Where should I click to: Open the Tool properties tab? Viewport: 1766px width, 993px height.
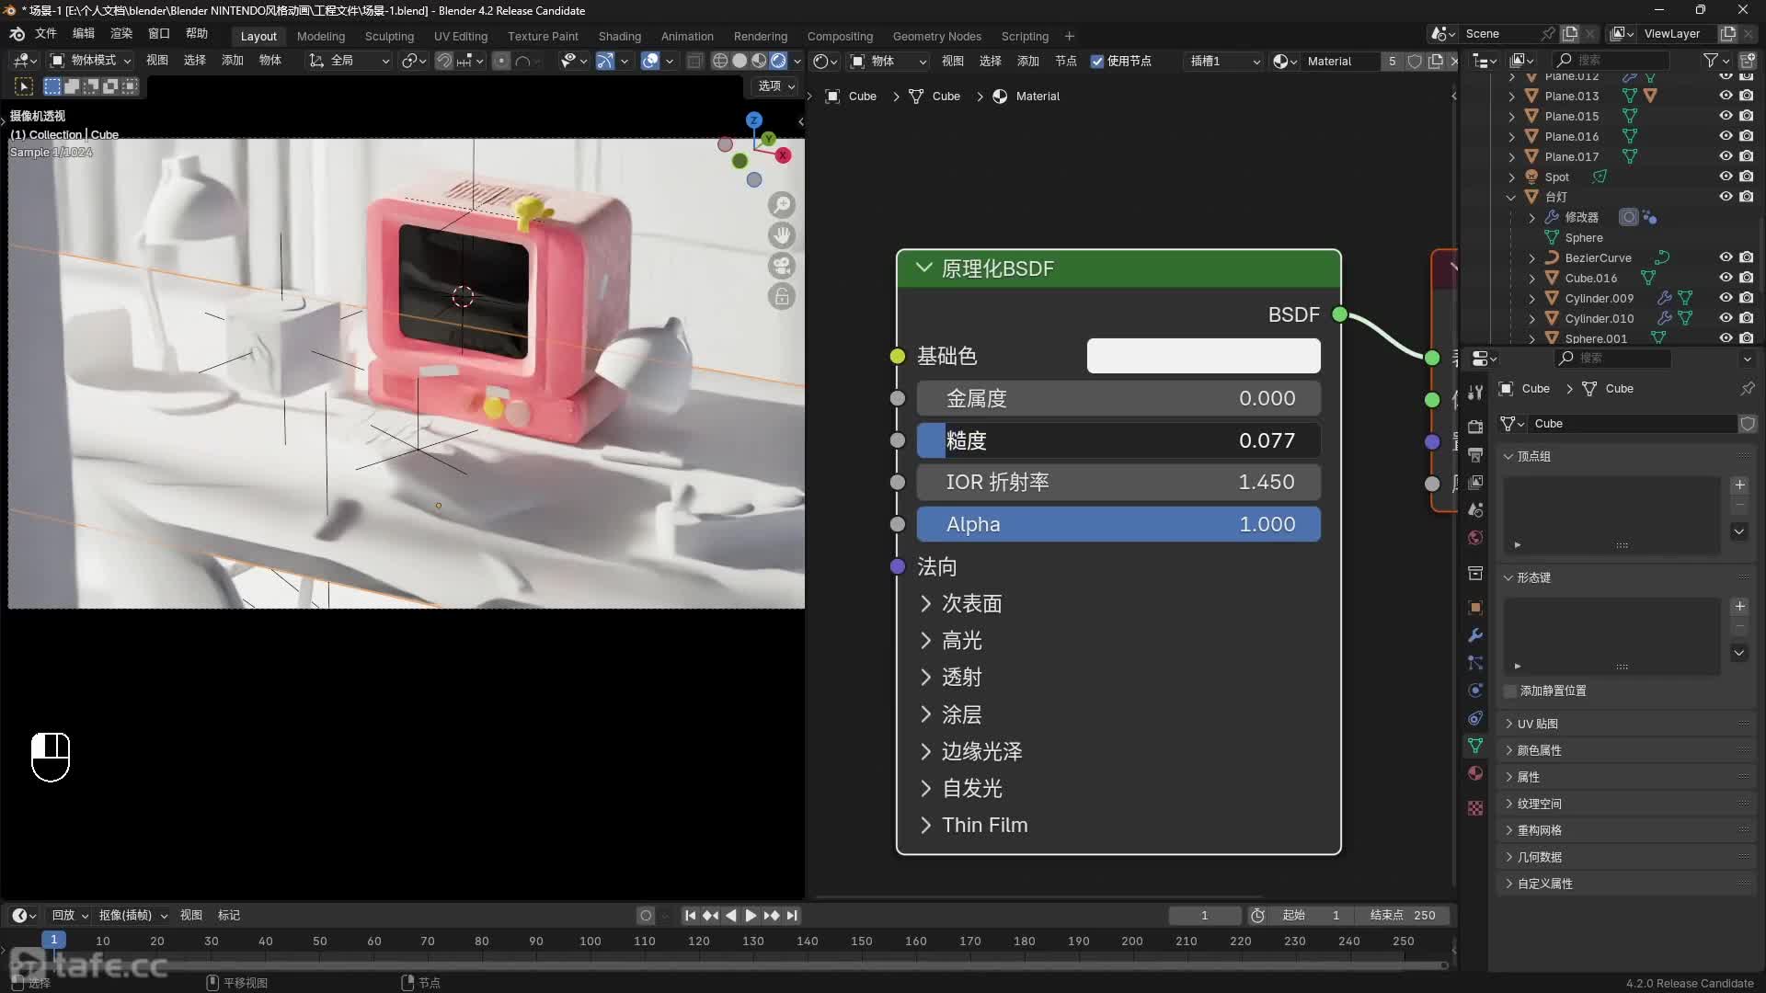1475,393
